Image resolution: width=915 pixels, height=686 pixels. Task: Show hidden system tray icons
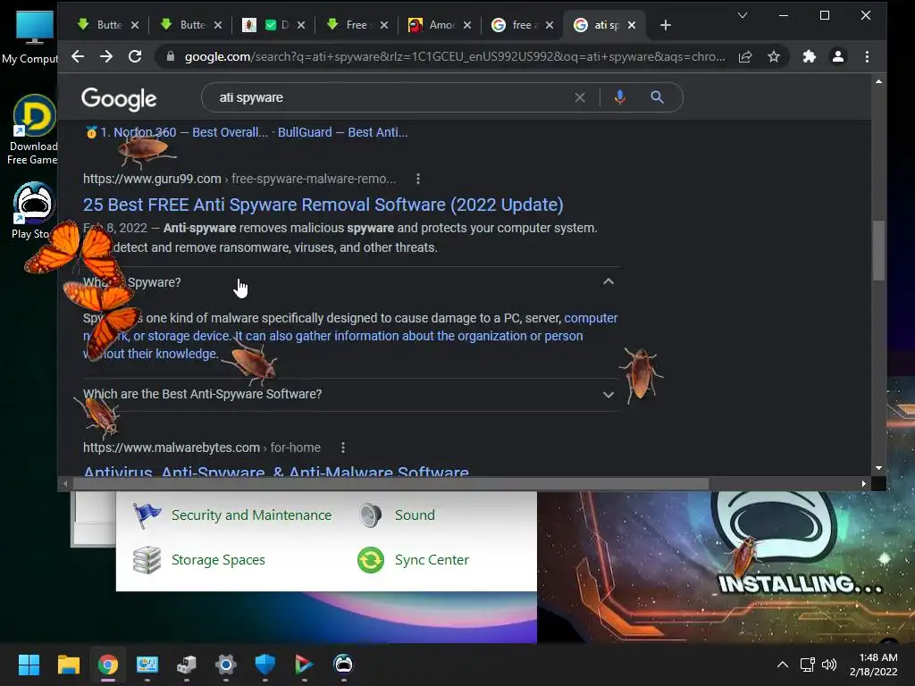[x=783, y=665]
